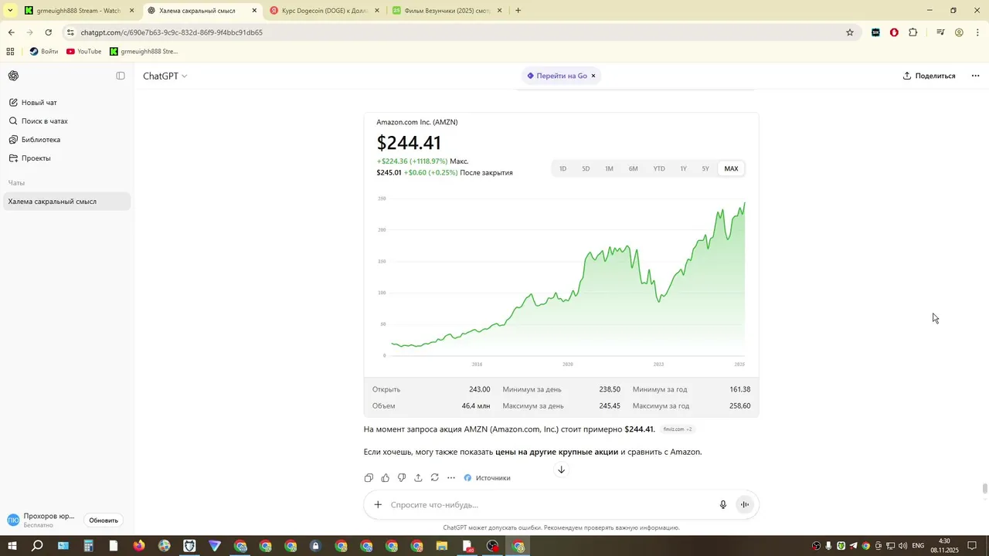Collapse the sidebar with the panel icon

click(x=121, y=76)
